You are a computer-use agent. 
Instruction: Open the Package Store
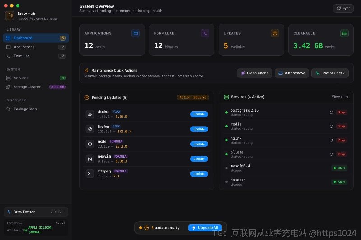point(36,109)
